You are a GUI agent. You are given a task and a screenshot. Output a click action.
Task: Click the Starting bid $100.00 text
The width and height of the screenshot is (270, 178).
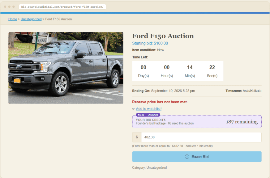(x=150, y=43)
